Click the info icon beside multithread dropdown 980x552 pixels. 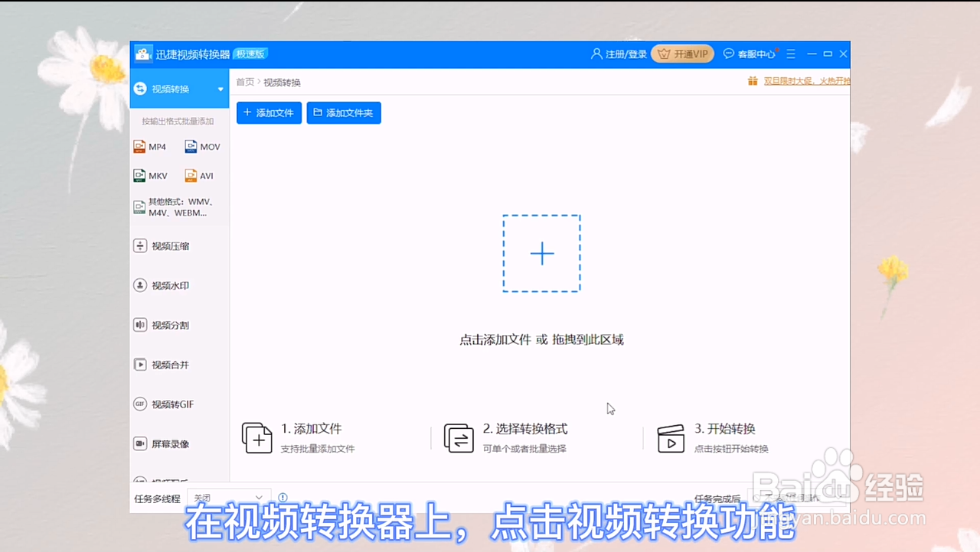[283, 498]
